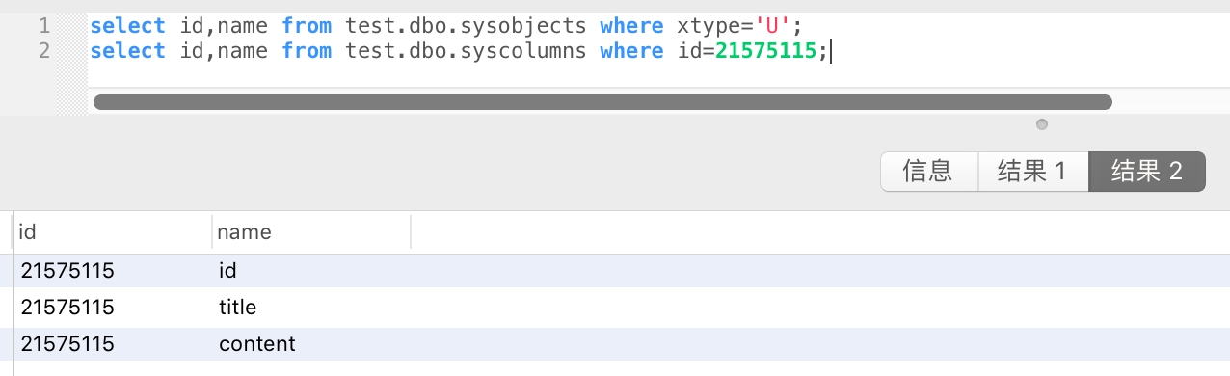Click the 21575115 cell in the id row

click(67, 271)
